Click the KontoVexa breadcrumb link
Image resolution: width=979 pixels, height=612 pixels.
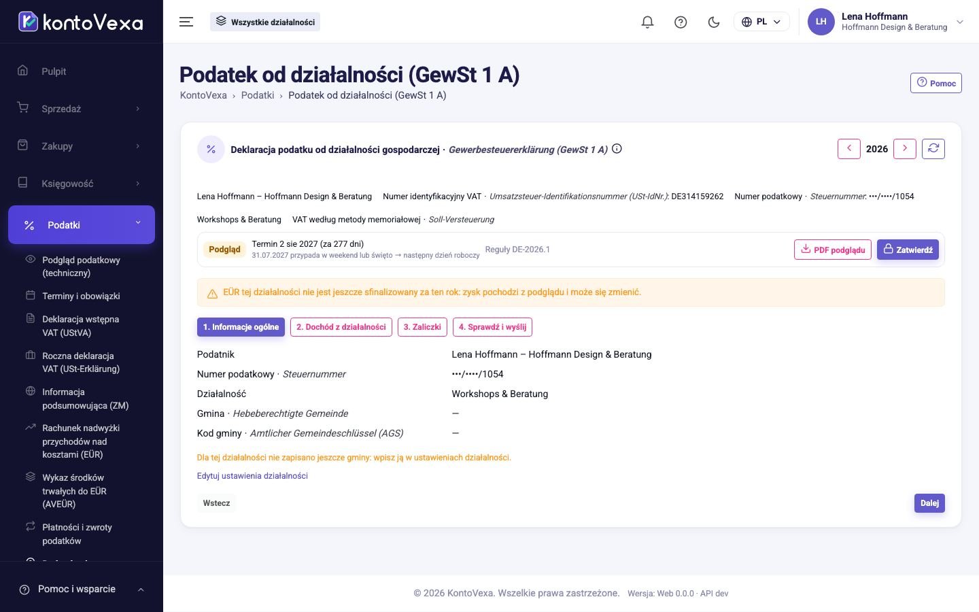pyautogui.click(x=203, y=95)
